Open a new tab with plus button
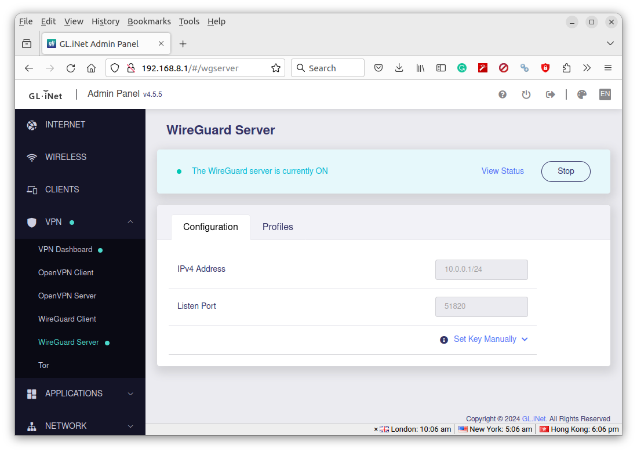The height and width of the screenshot is (452, 637). pos(183,44)
